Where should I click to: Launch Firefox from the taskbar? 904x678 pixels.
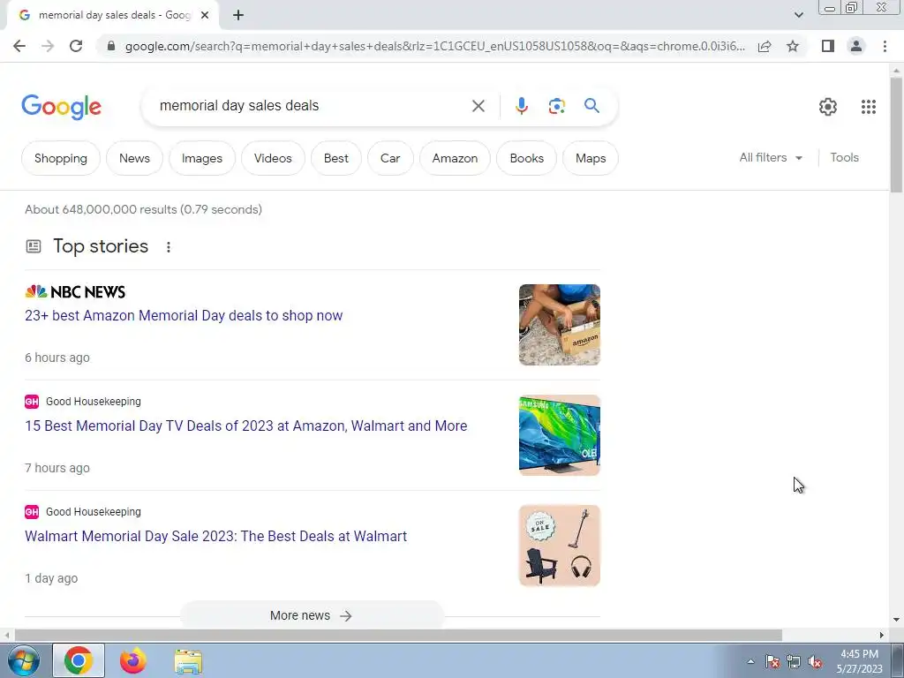coord(132,660)
